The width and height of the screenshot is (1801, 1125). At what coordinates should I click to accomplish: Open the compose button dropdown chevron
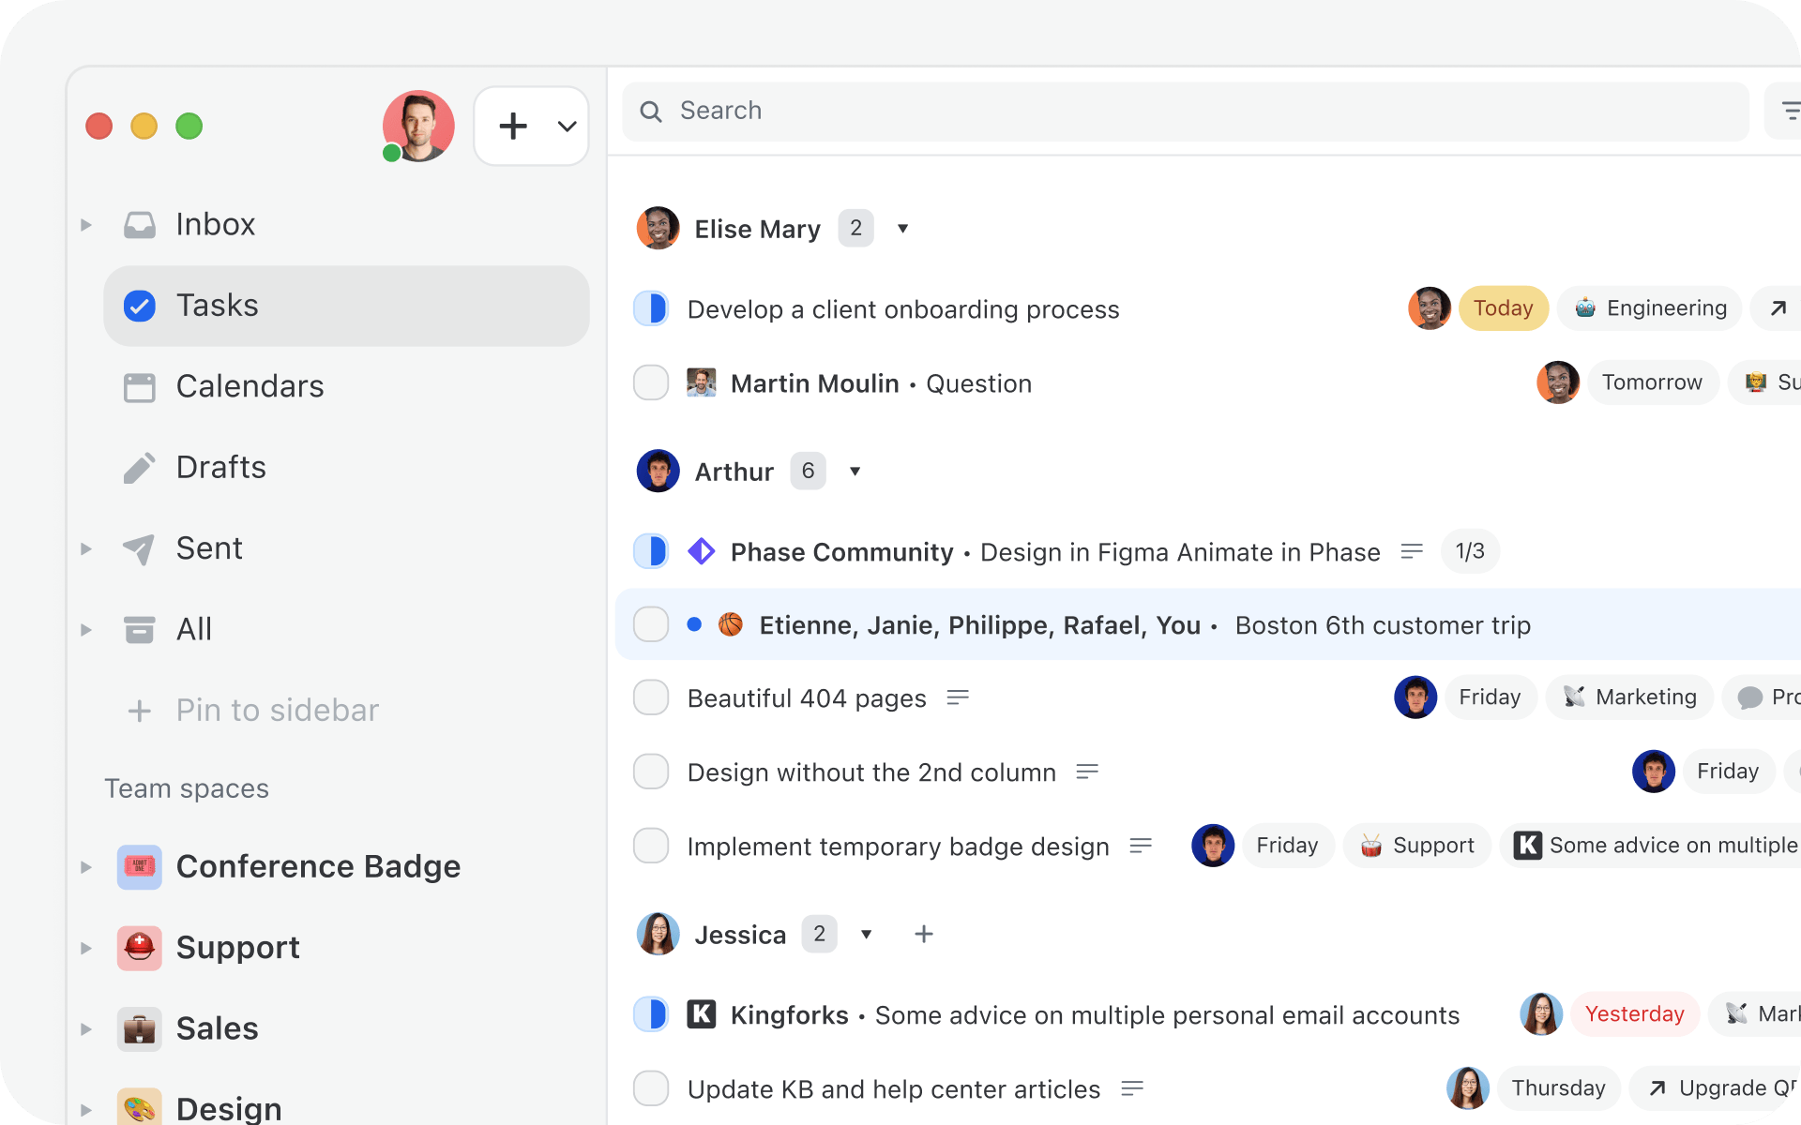(567, 127)
